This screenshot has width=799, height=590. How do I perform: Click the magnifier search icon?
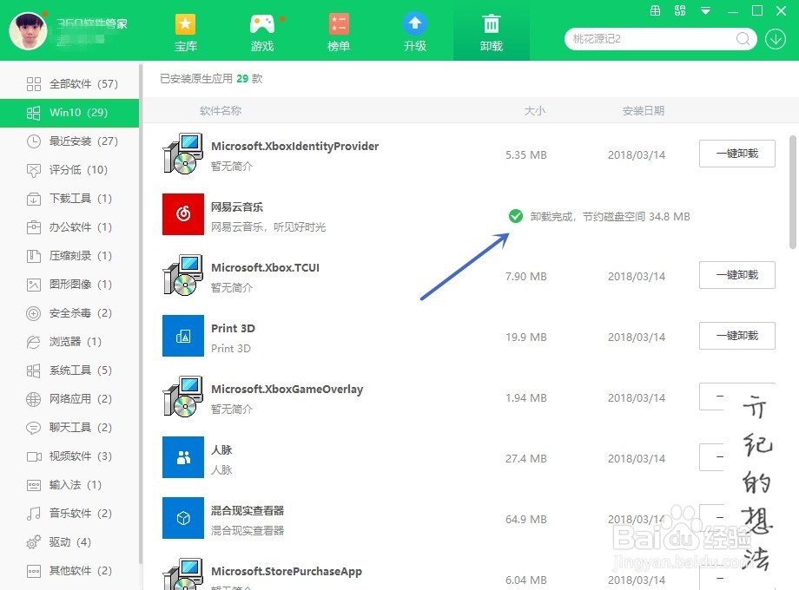tap(743, 39)
